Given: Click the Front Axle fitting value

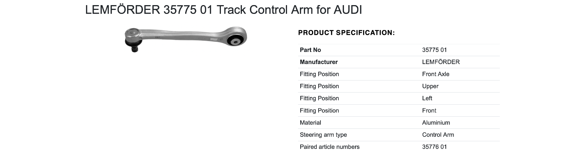Looking at the screenshot, I should click(x=436, y=74).
